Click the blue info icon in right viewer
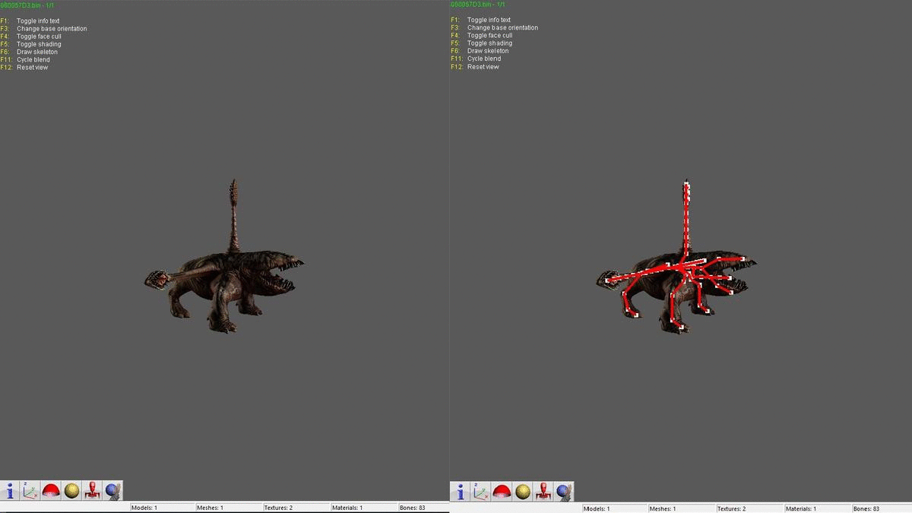Image resolution: width=912 pixels, height=513 pixels. pyautogui.click(x=461, y=492)
